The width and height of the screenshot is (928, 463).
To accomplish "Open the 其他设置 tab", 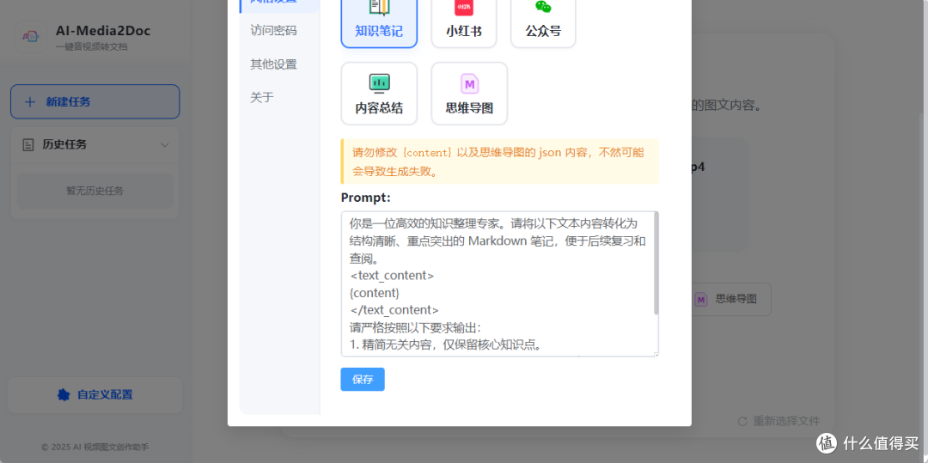I will [x=273, y=64].
